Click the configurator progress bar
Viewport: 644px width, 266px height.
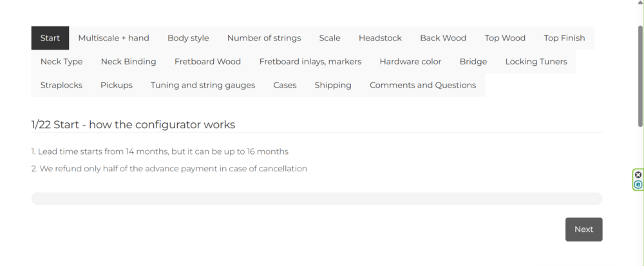(x=316, y=198)
